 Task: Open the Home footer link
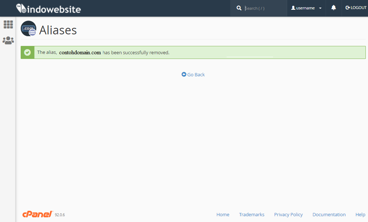tap(223, 214)
